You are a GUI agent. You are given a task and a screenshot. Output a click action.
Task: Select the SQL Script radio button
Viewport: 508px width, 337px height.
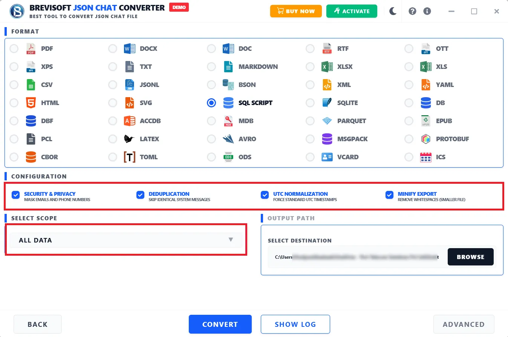tap(211, 103)
